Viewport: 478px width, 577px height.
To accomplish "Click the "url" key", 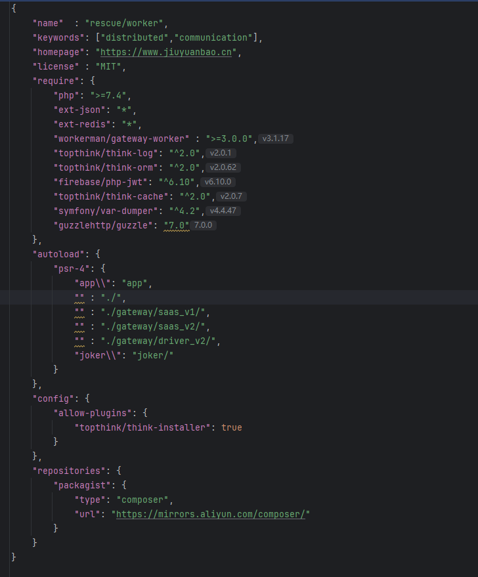I will click(87, 514).
